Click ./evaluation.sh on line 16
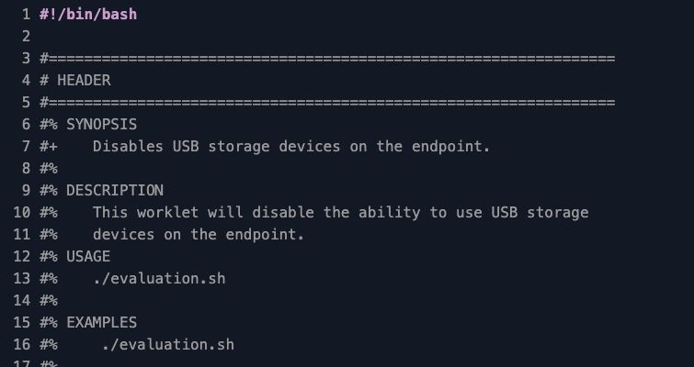The image size is (694, 367). click(167, 344)
